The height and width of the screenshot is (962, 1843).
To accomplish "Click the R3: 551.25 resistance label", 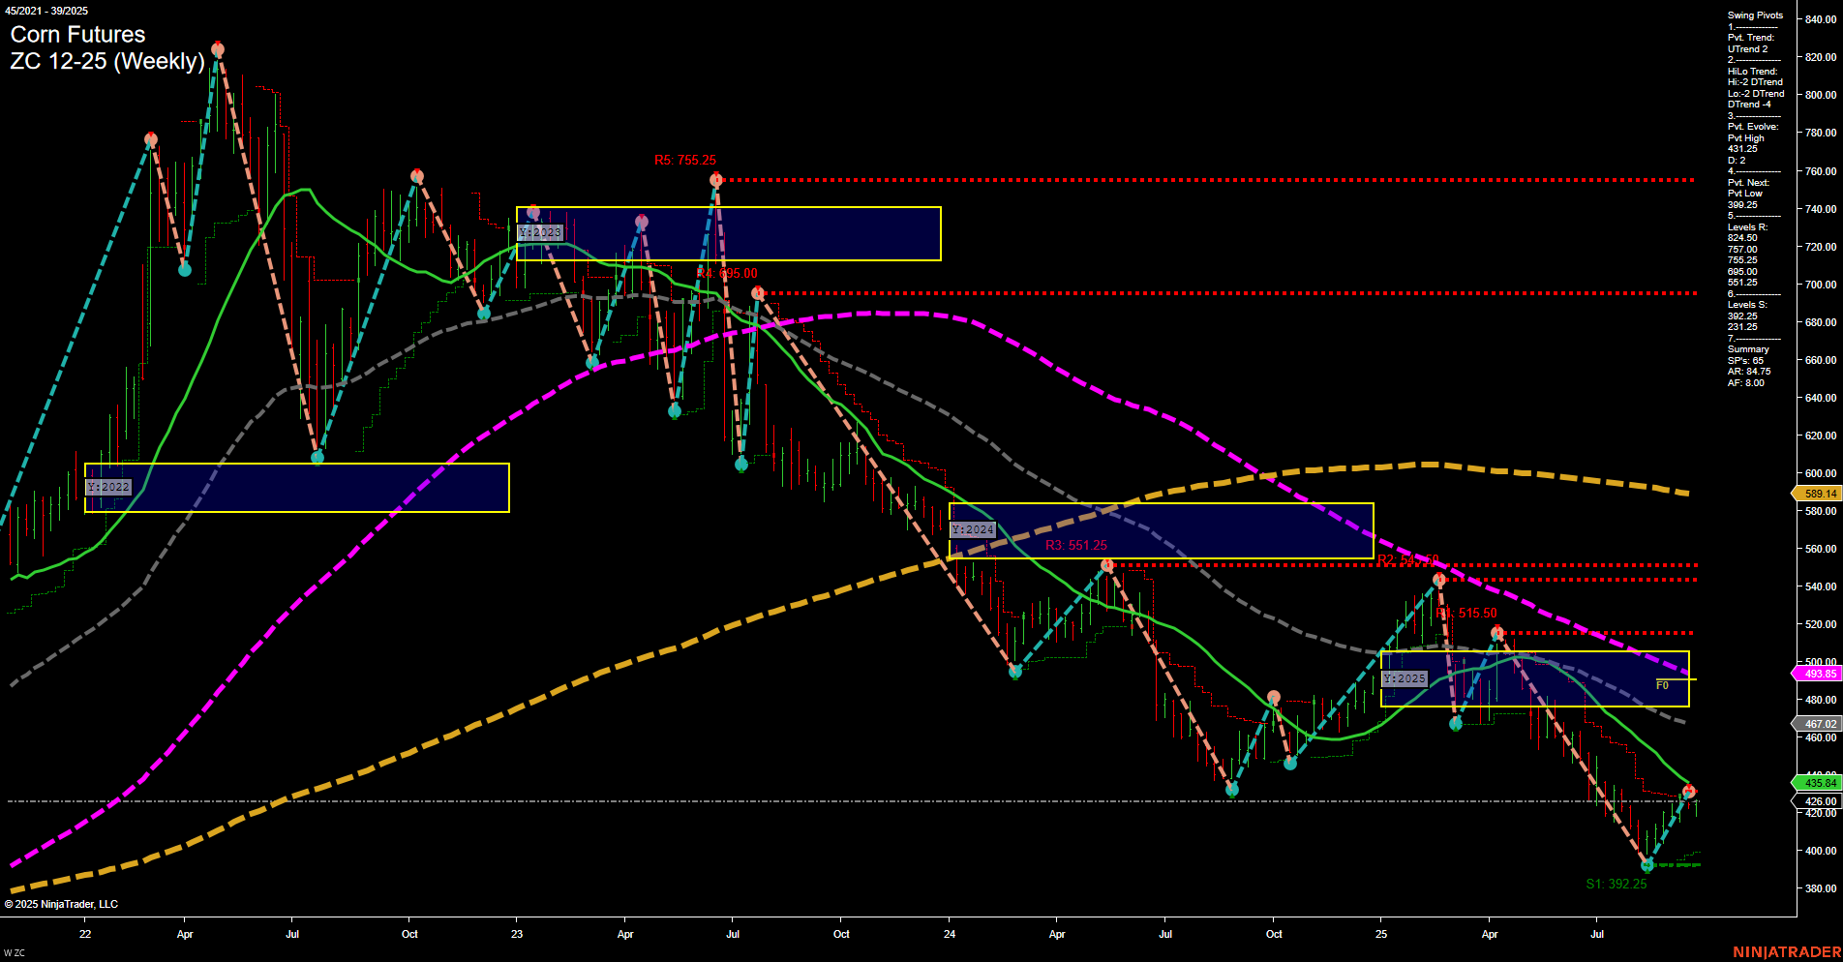I will pyautogui.click(x=1075, y=545).
